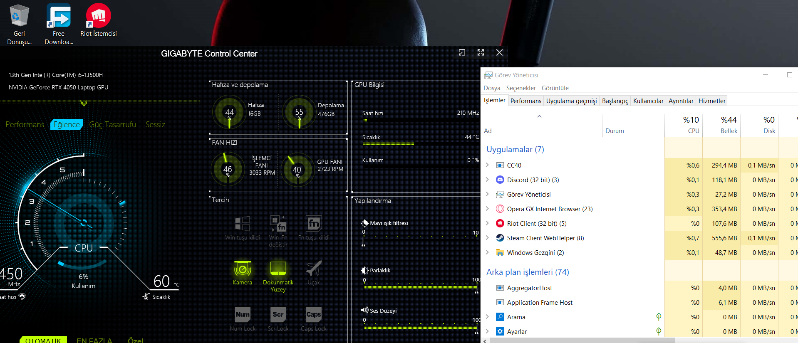Select the CC40 app icon in Görev Yöneticisi
798x343 pixels.
[x=500, y=165]
